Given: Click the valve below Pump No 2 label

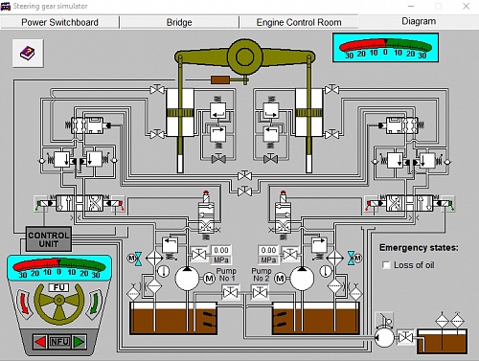Looking at the screenshot, I should pos(260,292).
